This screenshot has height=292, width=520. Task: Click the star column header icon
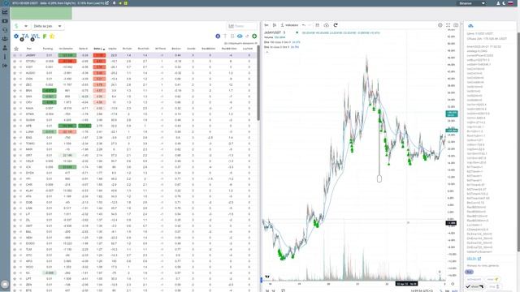pos(16,49)
